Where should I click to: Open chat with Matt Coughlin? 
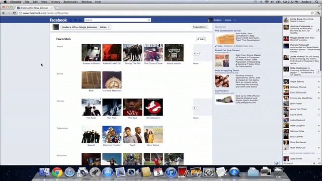click(x=302, y=126)
